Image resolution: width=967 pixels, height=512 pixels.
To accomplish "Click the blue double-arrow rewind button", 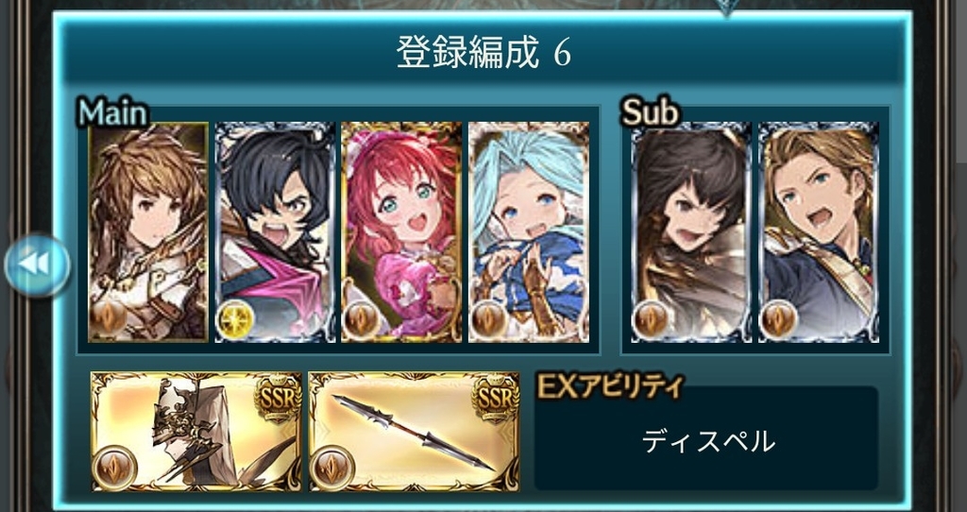I will click(37, 265).
